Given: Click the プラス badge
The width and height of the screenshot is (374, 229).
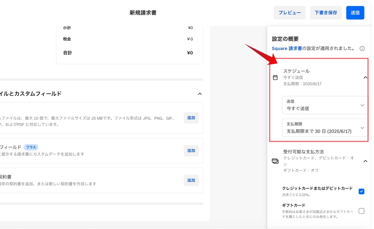Looking at the screenshot, I should [31, 147].
